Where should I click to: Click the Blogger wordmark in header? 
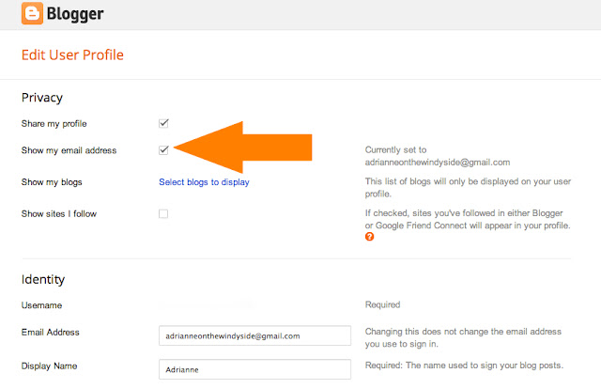(75, 14)
